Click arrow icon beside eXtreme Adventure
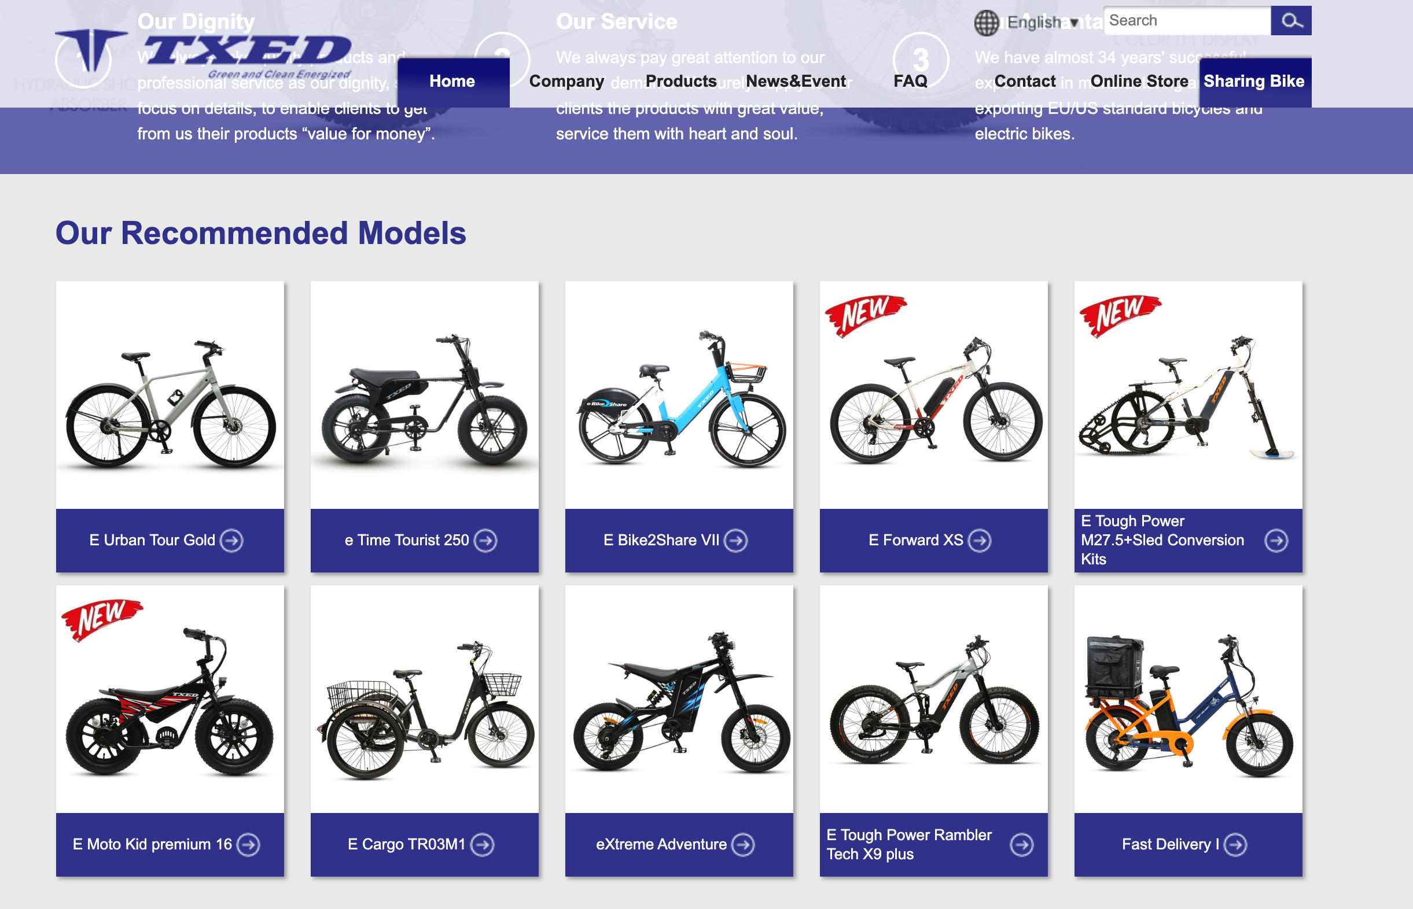The height and width of the screenshot is (909, 1413). pos(743,844)
